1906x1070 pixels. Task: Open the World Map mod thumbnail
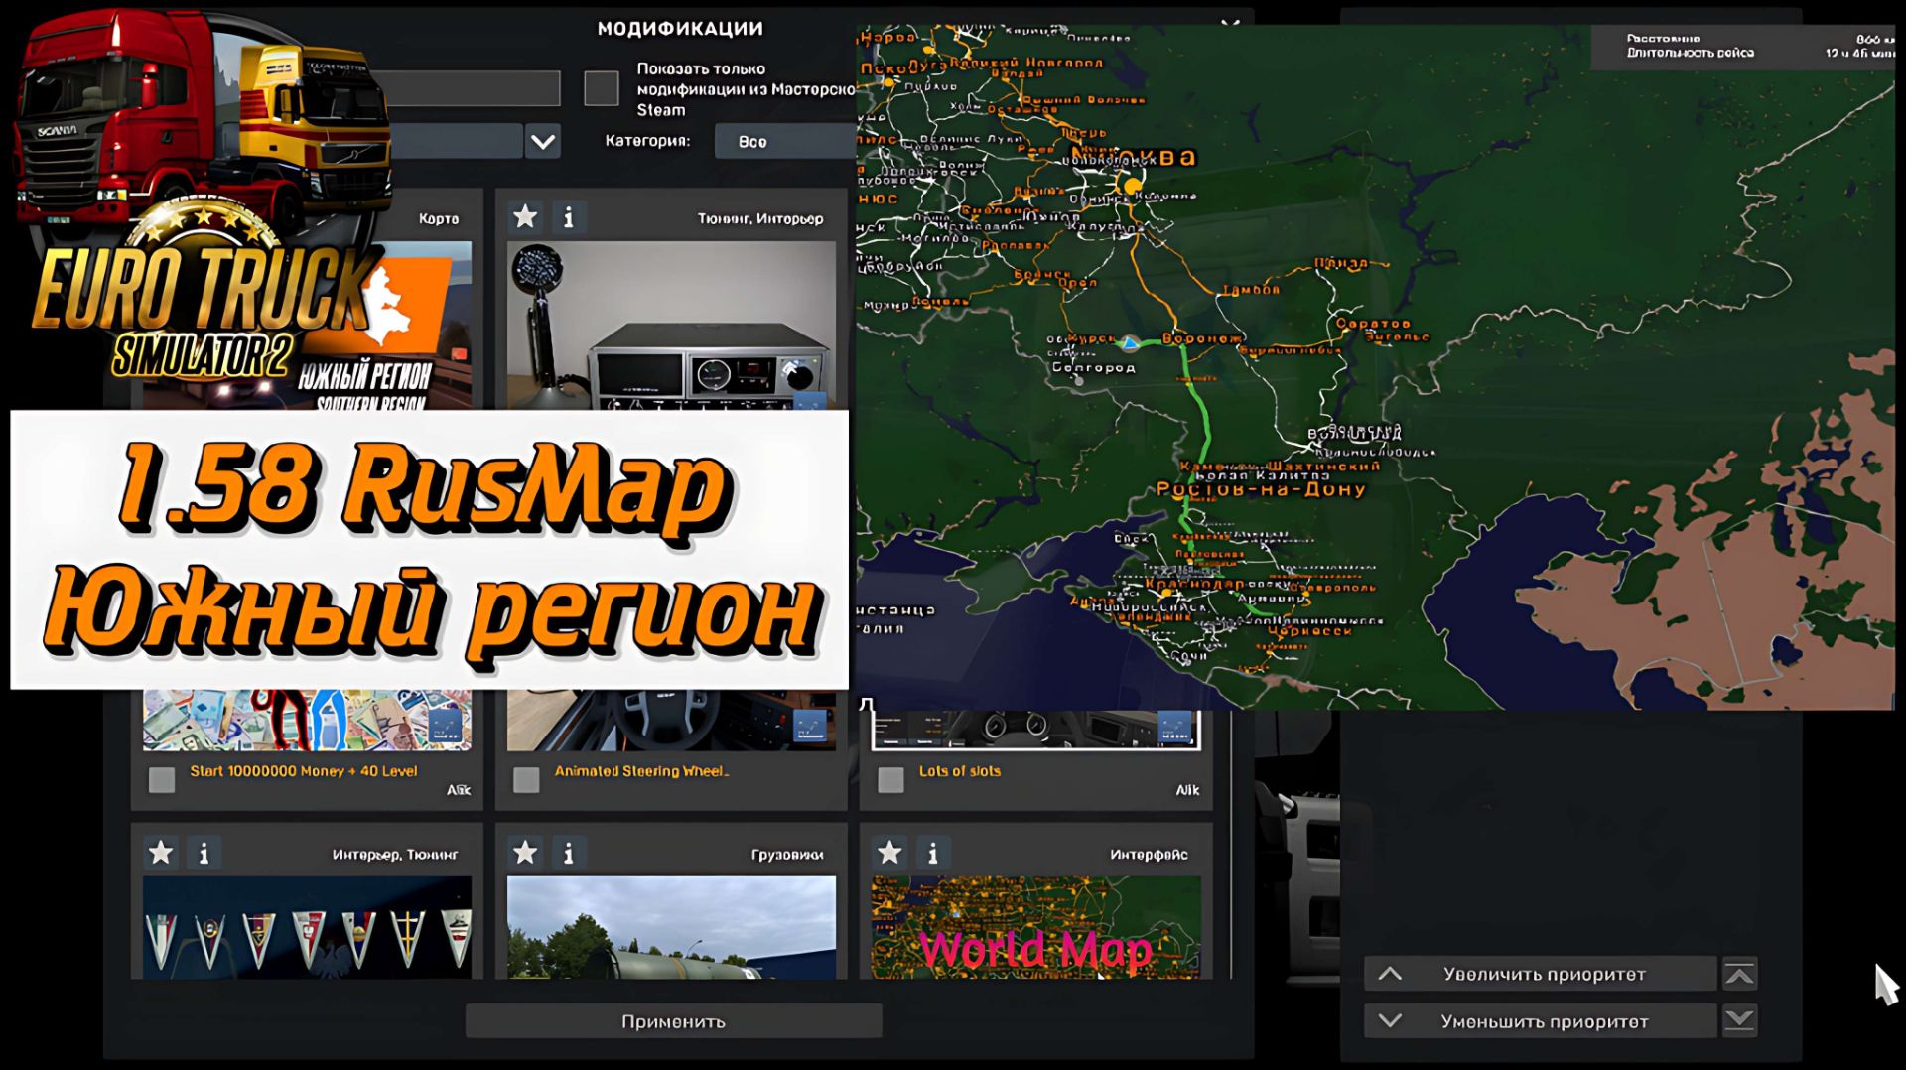1035,927
